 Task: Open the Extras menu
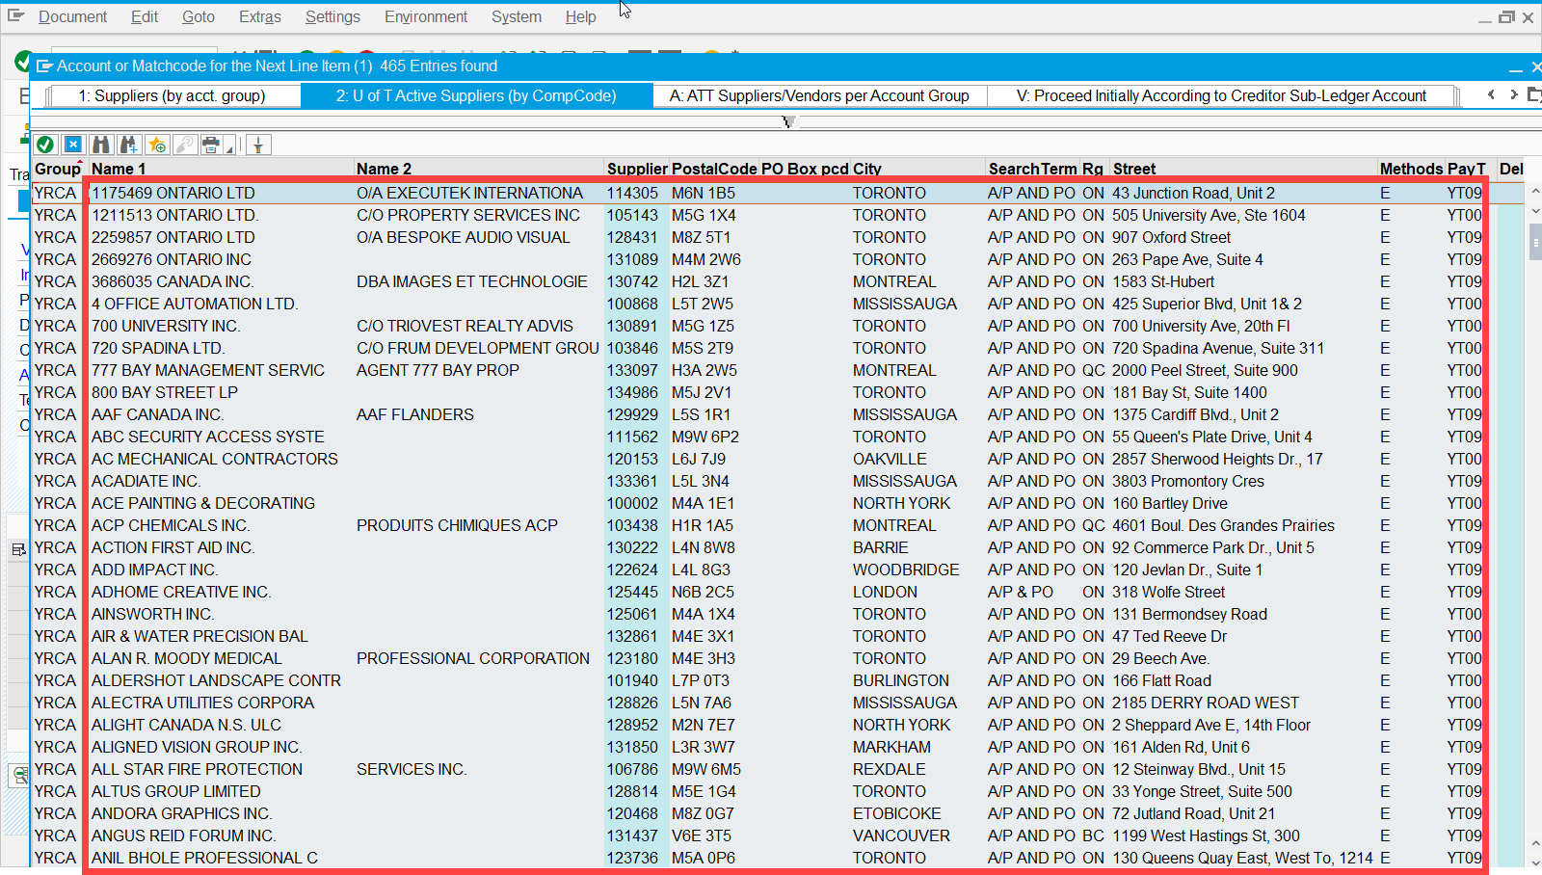[260, 16]
